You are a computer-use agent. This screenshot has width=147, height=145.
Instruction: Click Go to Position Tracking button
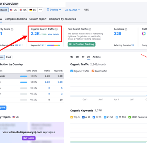pyautogui.click(x=82, y=44)
